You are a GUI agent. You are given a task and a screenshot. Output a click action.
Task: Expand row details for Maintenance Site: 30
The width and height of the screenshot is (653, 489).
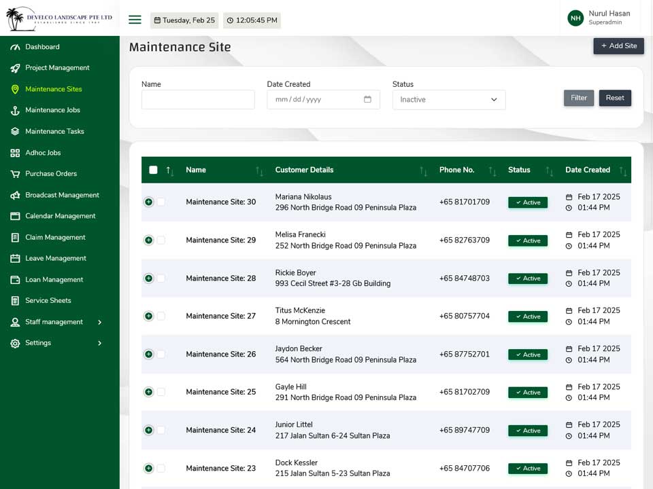(148, 202)
